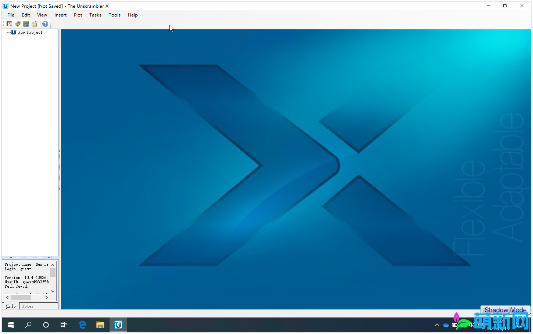Viewport: 533px width, 334px height.
Task: Click the 'Login: guest' line
Action: click(18, 269)
